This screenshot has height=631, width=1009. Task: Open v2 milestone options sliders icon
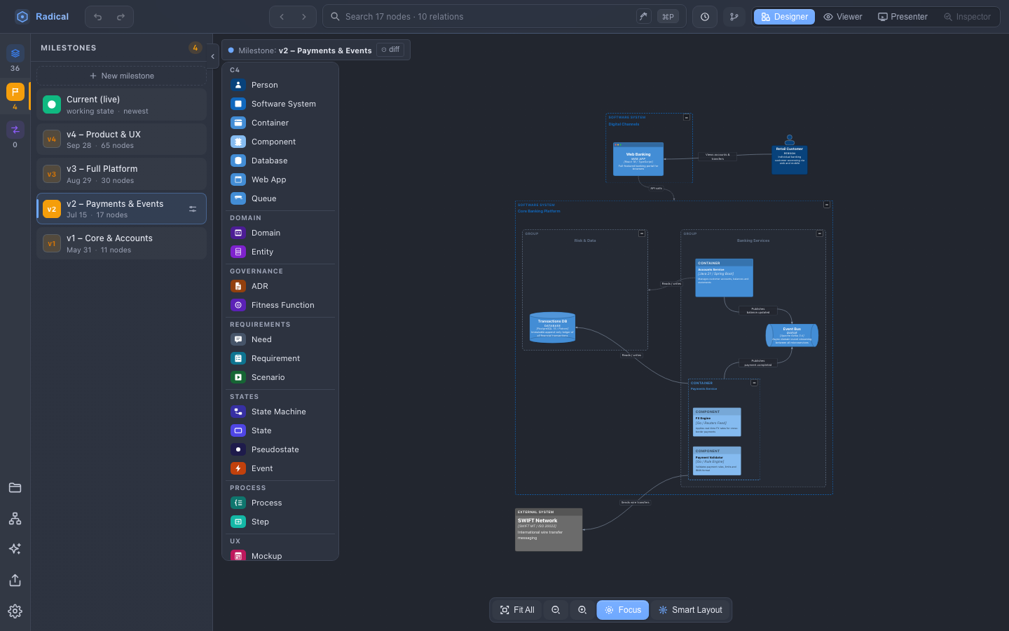193,209
